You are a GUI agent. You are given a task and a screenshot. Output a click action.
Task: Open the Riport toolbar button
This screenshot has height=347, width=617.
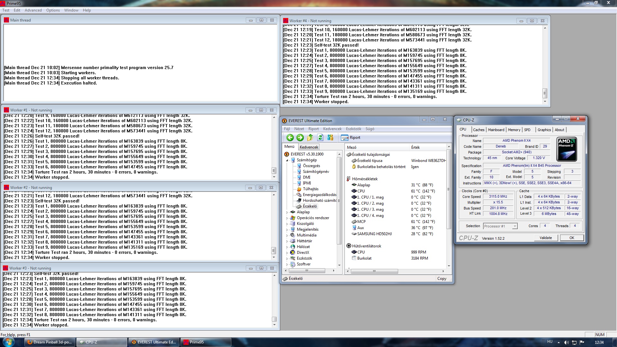351,138
